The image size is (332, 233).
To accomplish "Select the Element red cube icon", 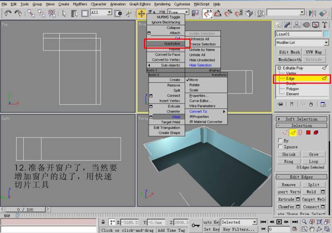I will pos(316,133).
